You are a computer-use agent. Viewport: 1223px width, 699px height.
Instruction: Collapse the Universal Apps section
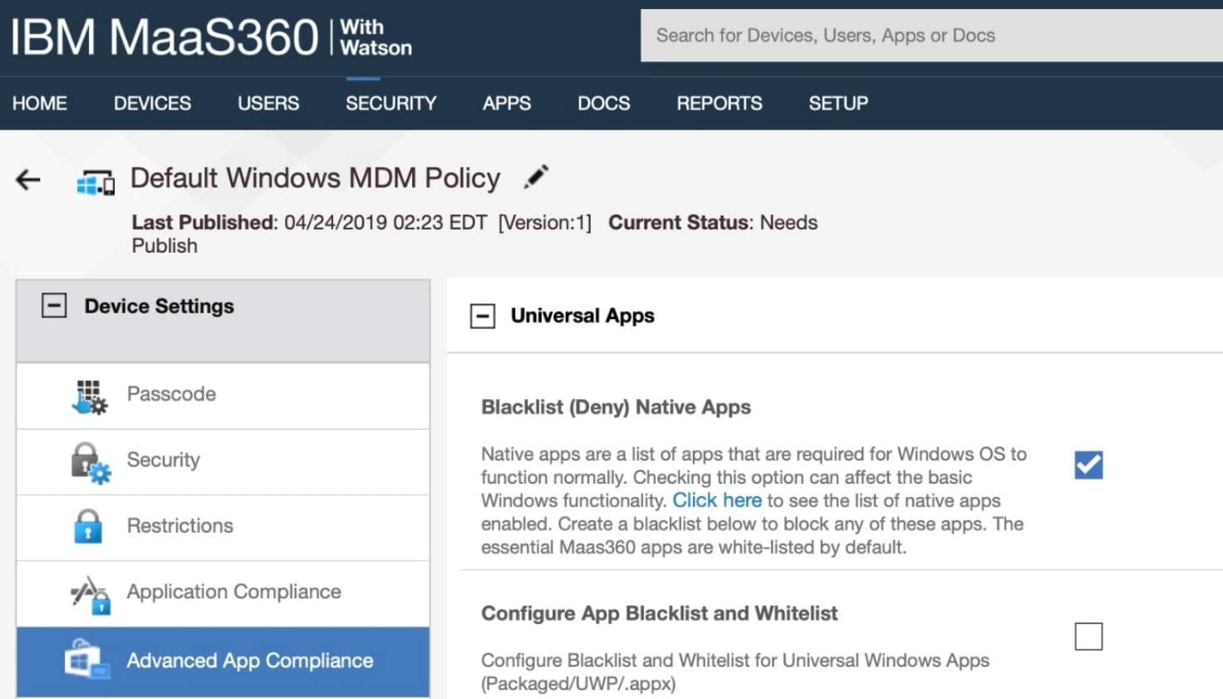pyautogui.click(x=483, y=316)
